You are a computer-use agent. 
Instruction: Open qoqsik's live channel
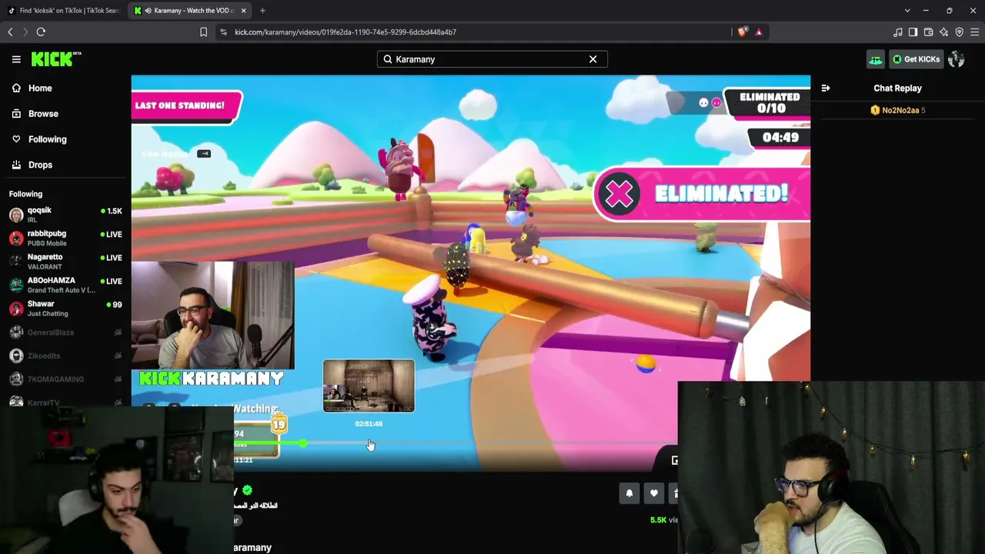tap(65, 214)
